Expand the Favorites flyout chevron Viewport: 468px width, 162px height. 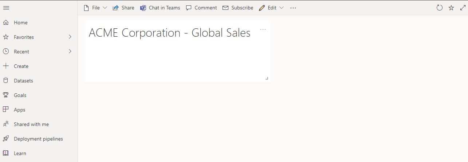pos(70,37)
